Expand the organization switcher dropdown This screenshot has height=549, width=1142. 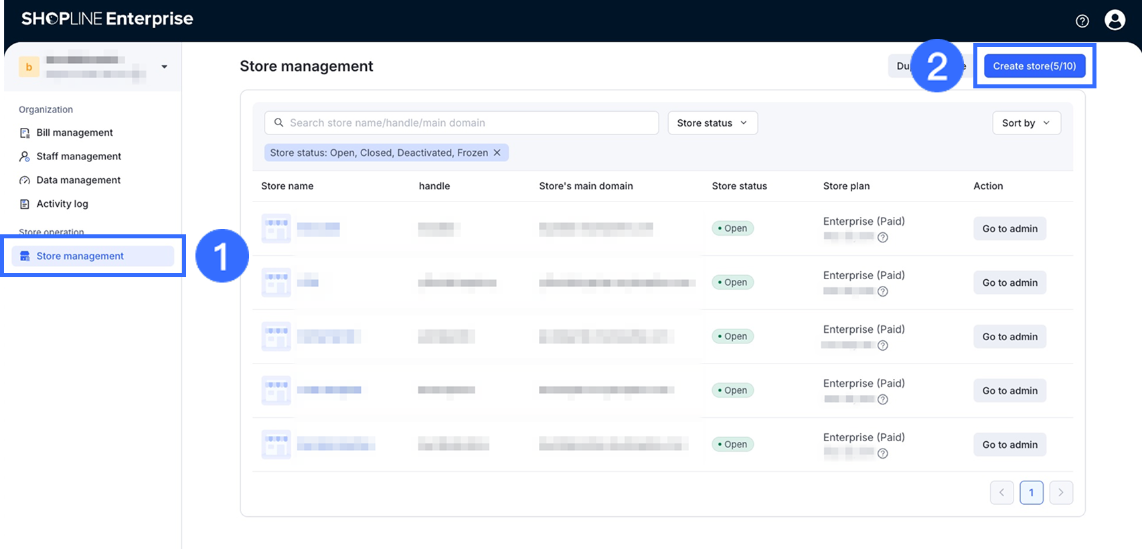[164, 67]
